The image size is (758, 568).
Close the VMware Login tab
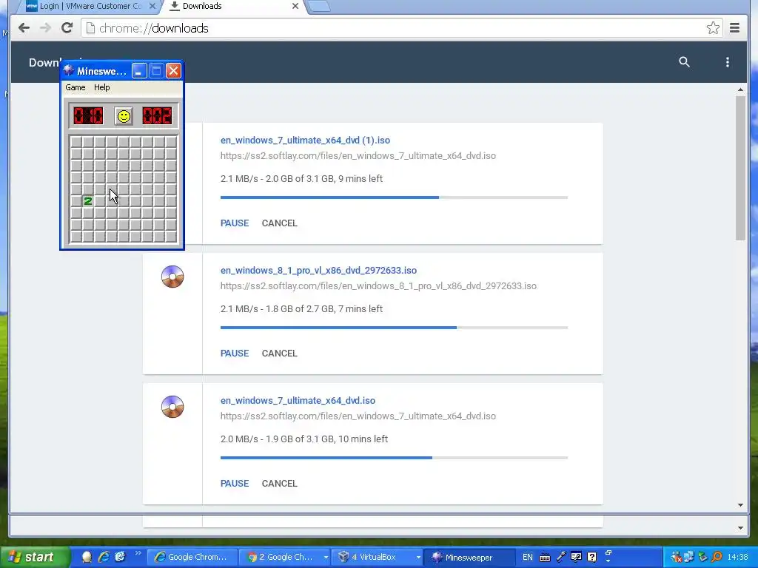(152, 6)
